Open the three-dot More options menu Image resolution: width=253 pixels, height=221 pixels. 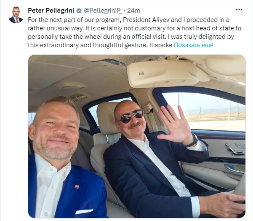[x=239, y=10]
